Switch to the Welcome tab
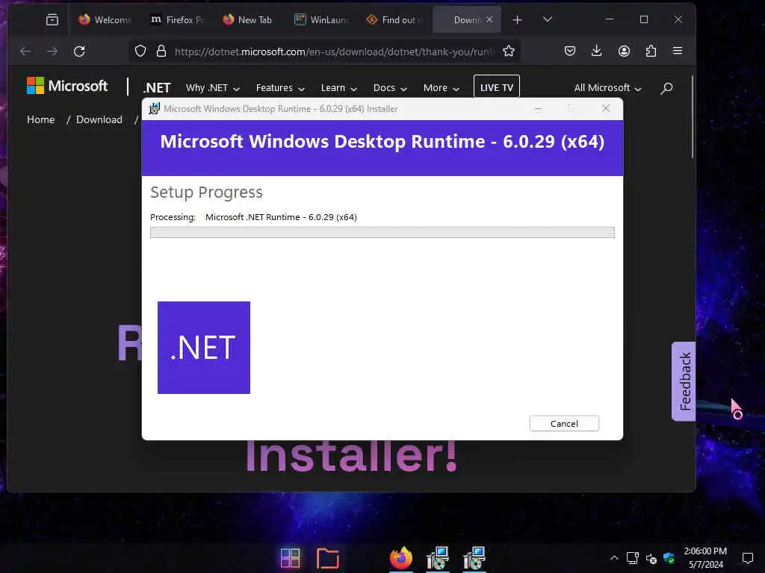The image size is (765, 573). coord(105,19)
